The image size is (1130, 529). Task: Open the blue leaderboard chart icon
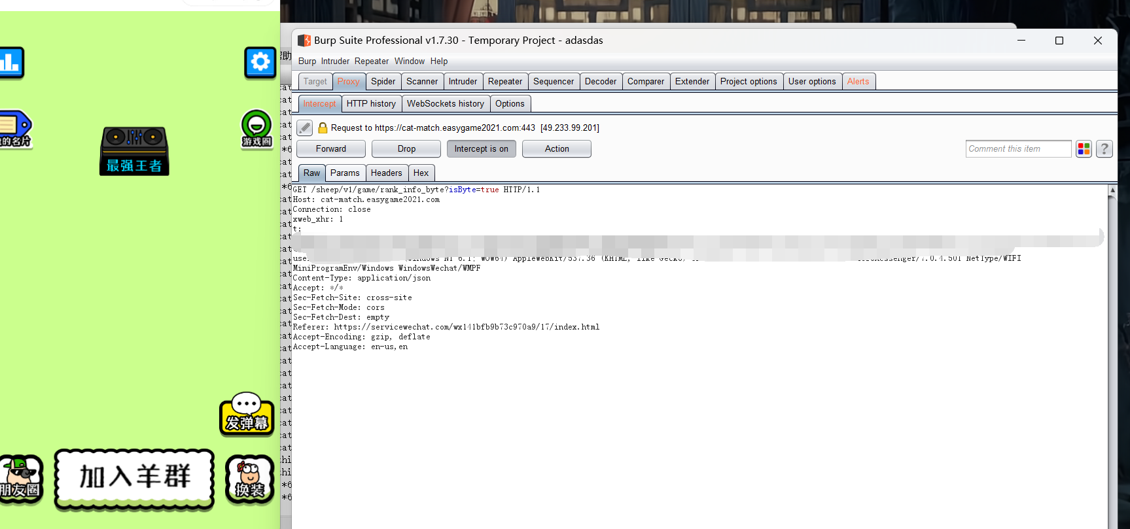11,63
